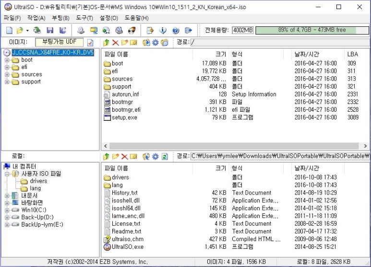Open the 도움말(H) menu
Image resolution: width=371 pixels, height=267 pixels.
[x=136, y=18]
